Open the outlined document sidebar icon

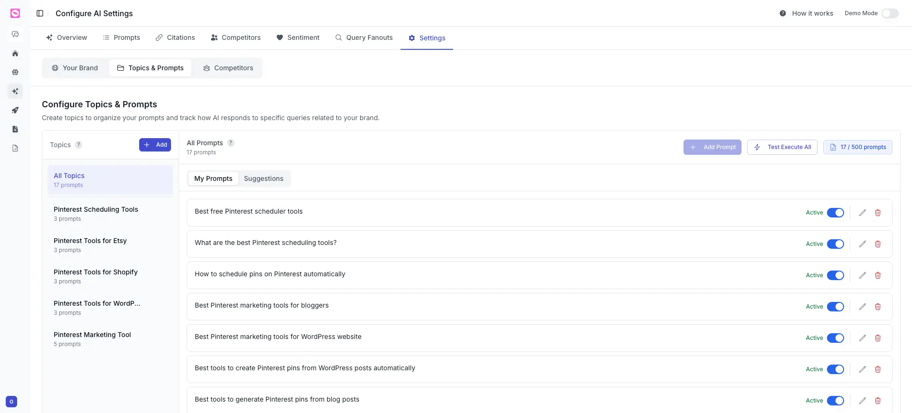[15, 148]
